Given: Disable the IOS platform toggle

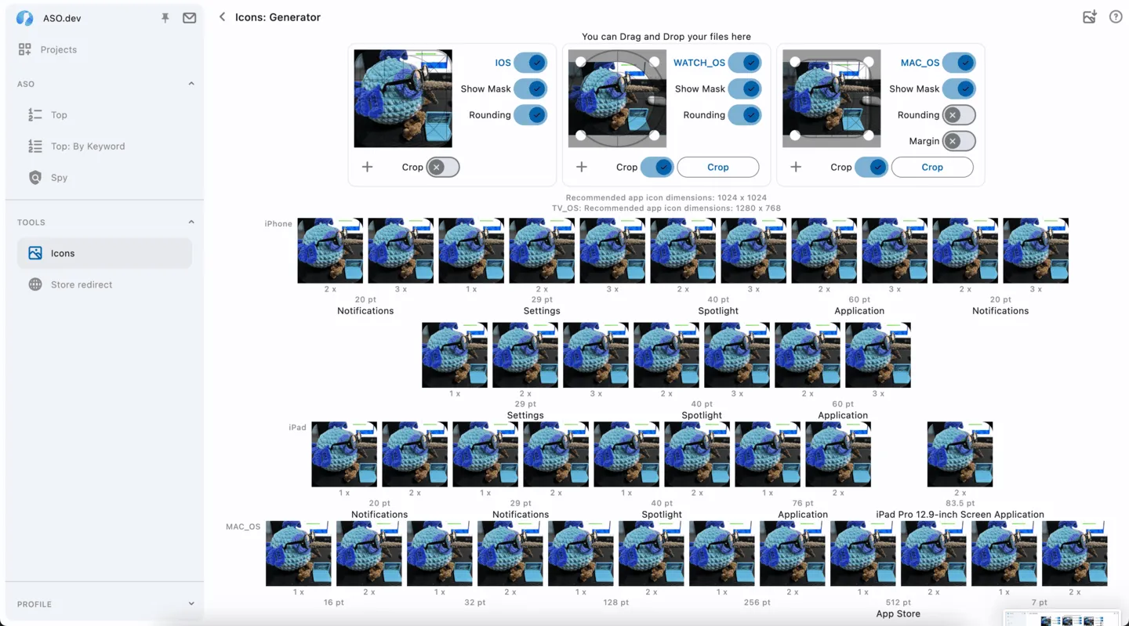Looking at the screenshot, I should click(531, 63).
